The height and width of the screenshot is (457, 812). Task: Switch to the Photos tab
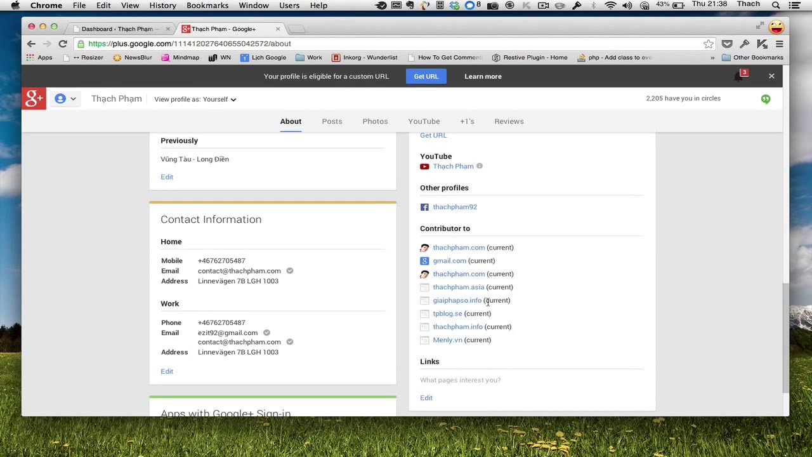click(375, 121)
